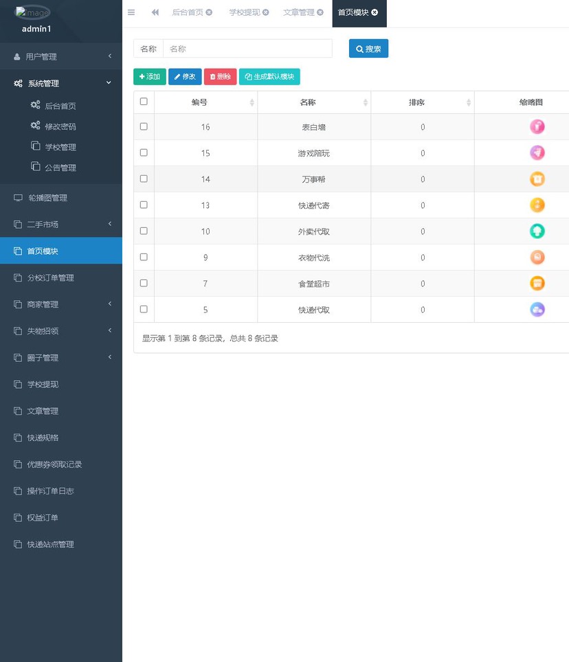Click the 生成默认模块 button
The width and height of the screenshot is (569, 662).
tap(269, 76)
